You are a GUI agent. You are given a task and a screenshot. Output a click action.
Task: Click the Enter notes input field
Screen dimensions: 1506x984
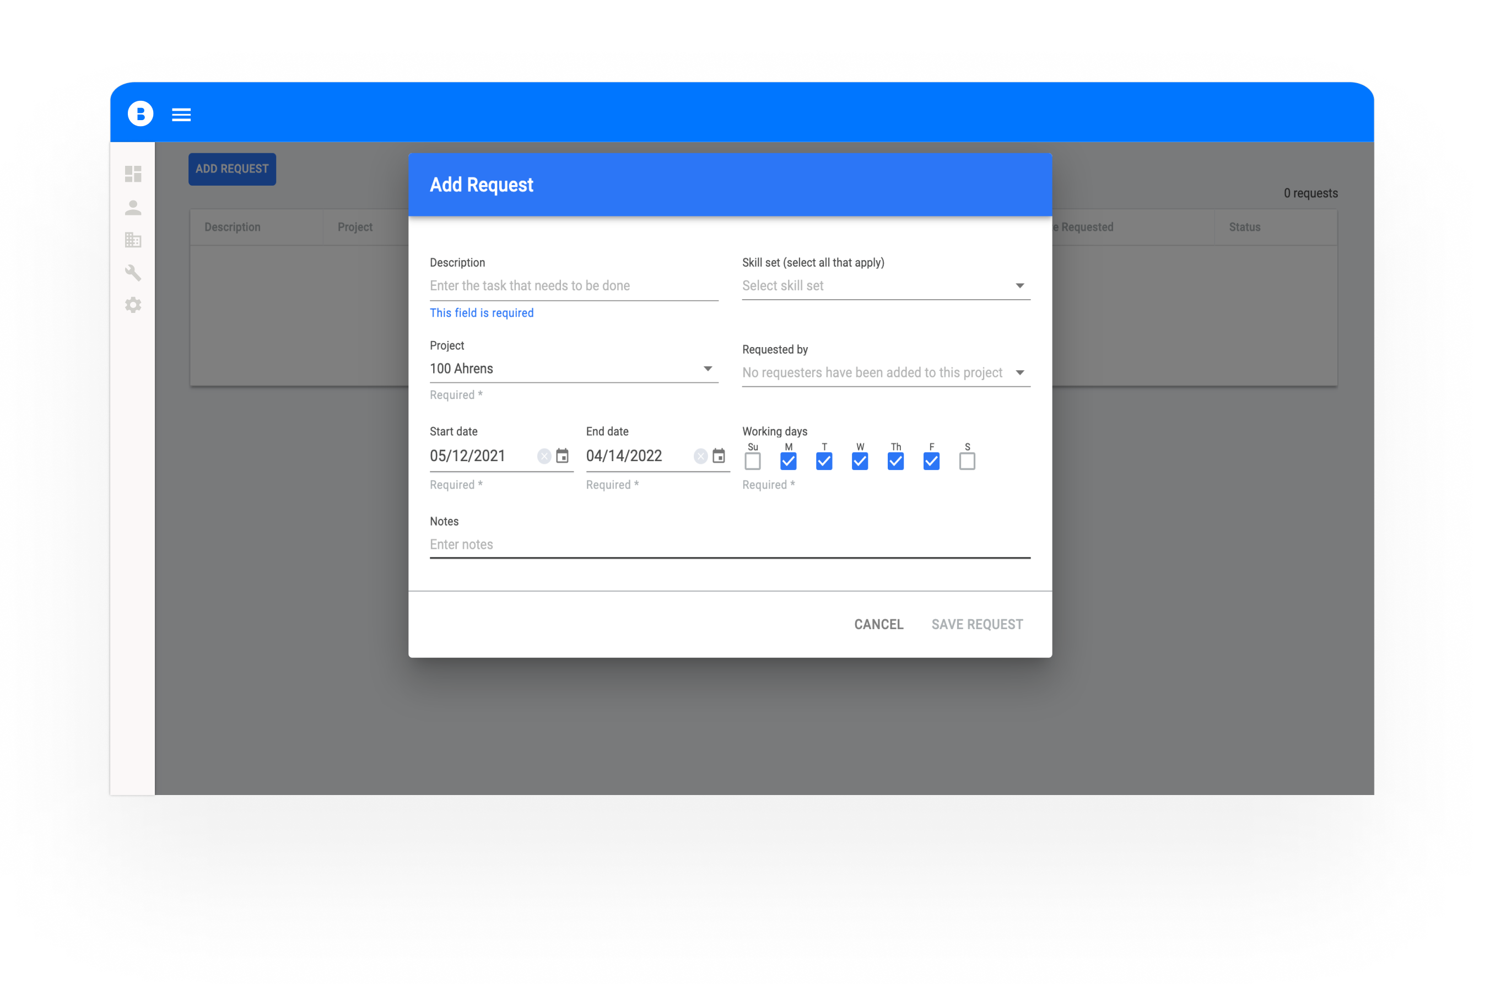click(x=633, y=544)
